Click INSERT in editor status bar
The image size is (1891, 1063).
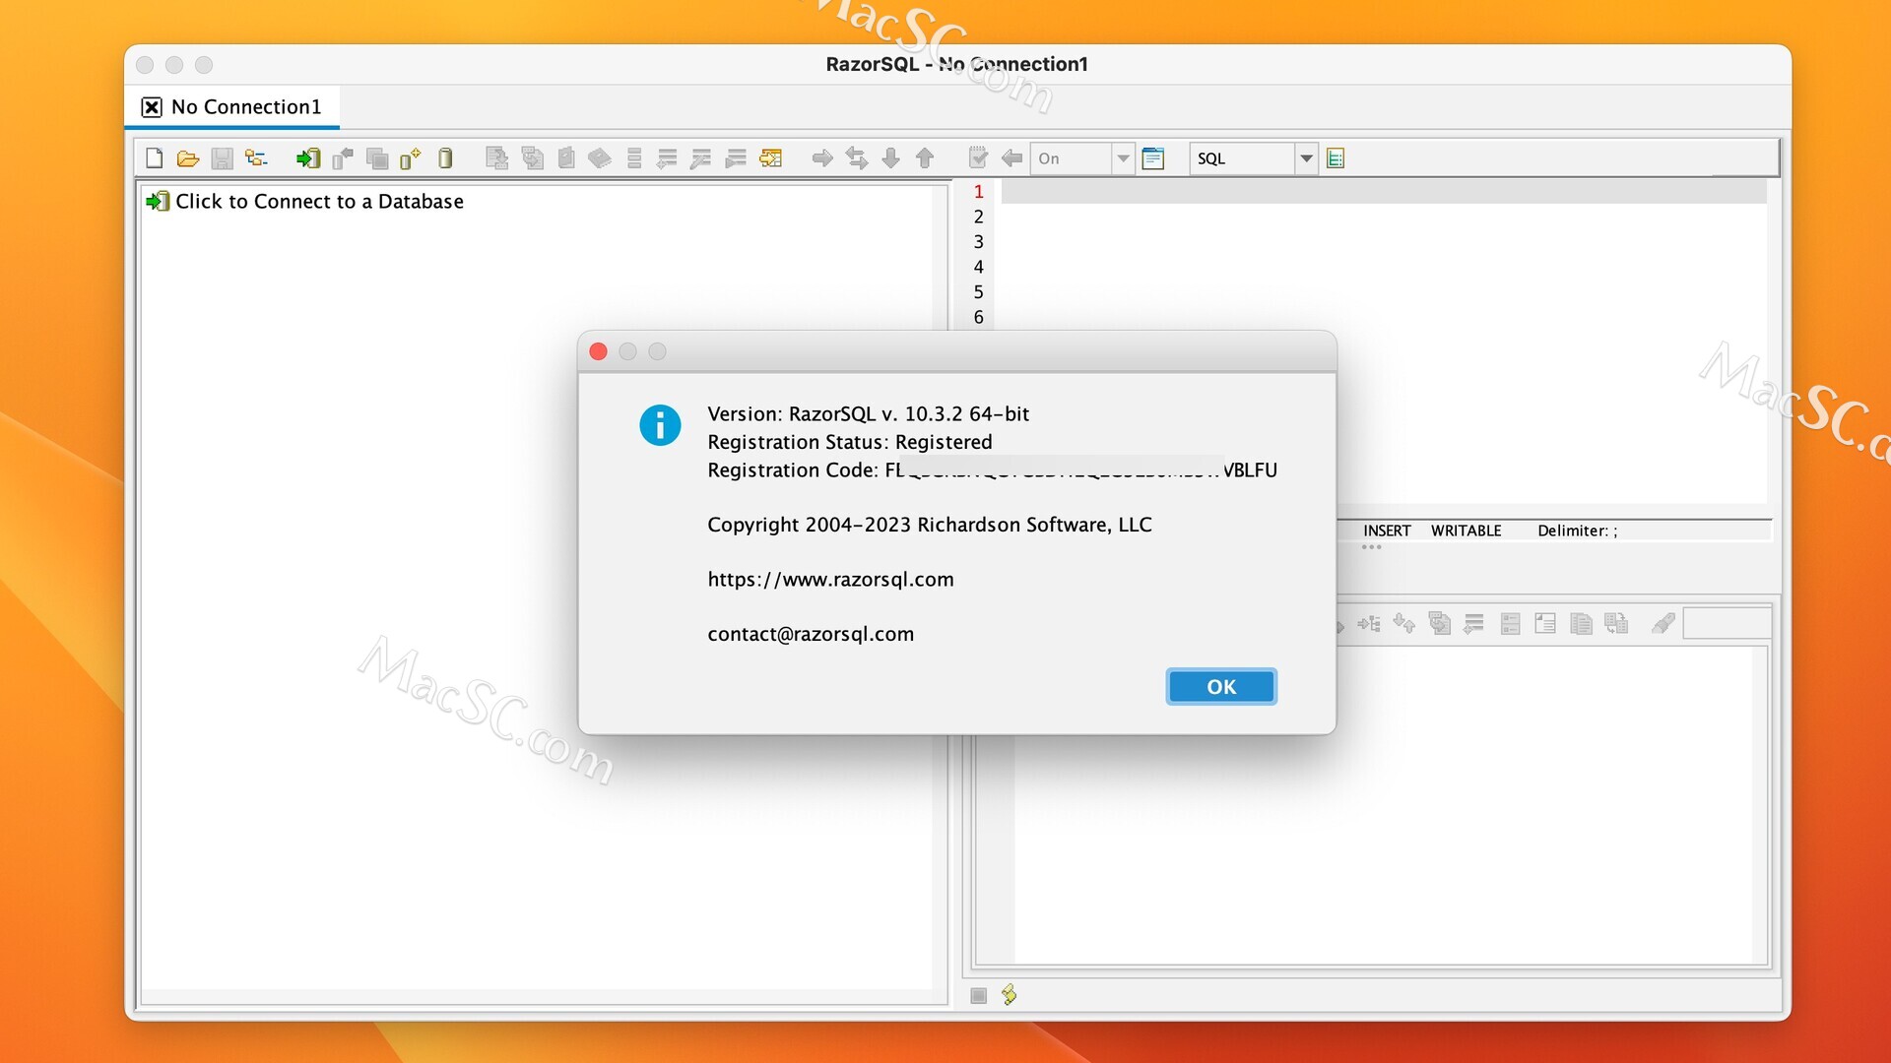pos(1387,531)
